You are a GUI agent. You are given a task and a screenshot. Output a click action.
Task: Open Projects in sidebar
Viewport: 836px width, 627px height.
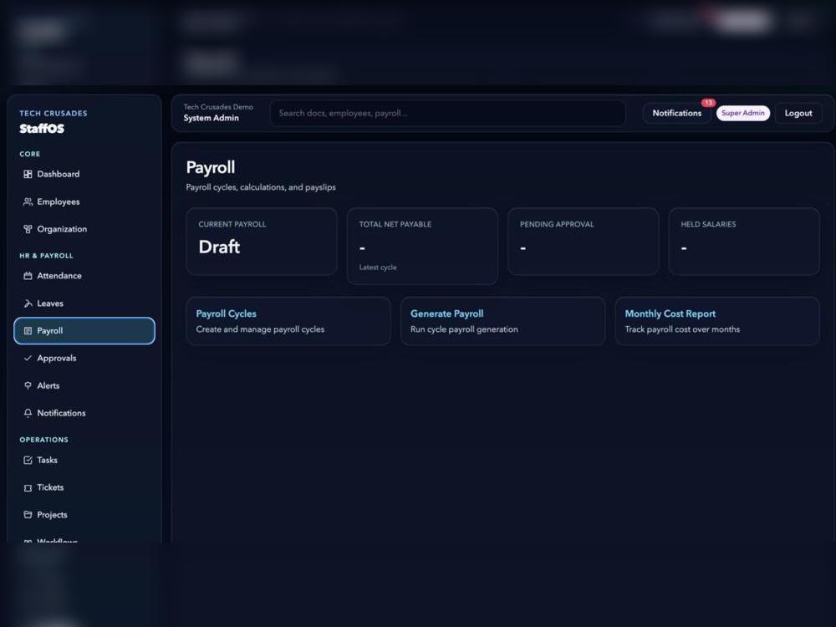[x=84, y=514]
